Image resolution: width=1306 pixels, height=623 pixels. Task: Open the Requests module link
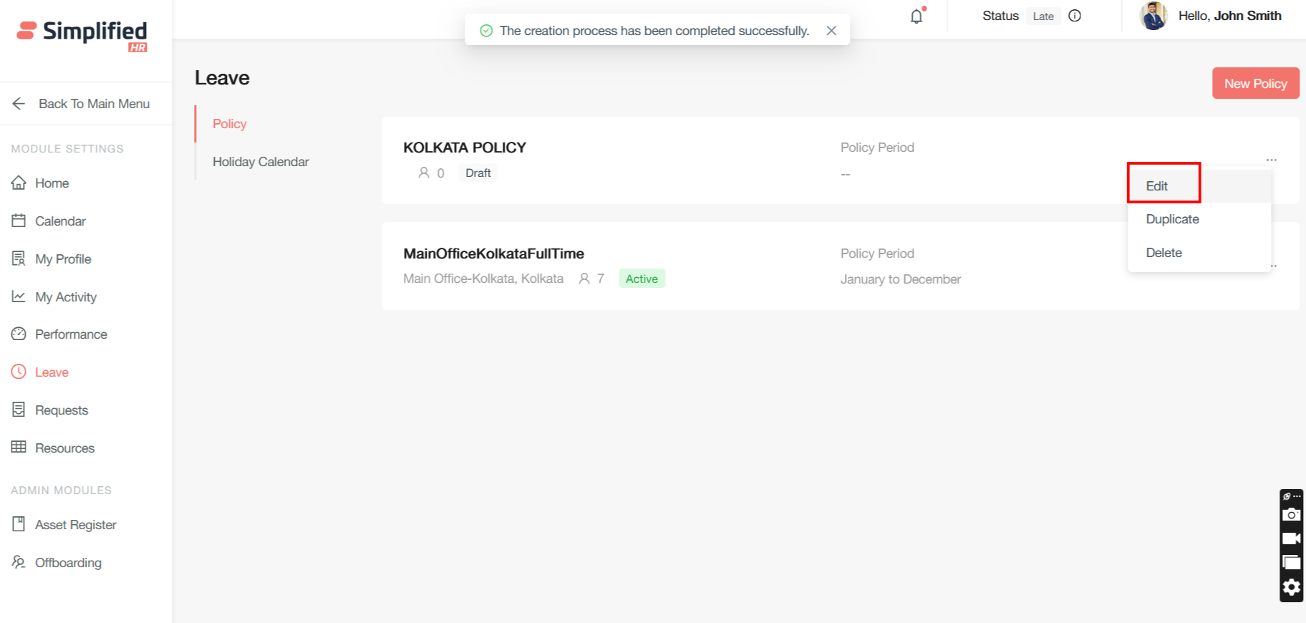(62, 410)
